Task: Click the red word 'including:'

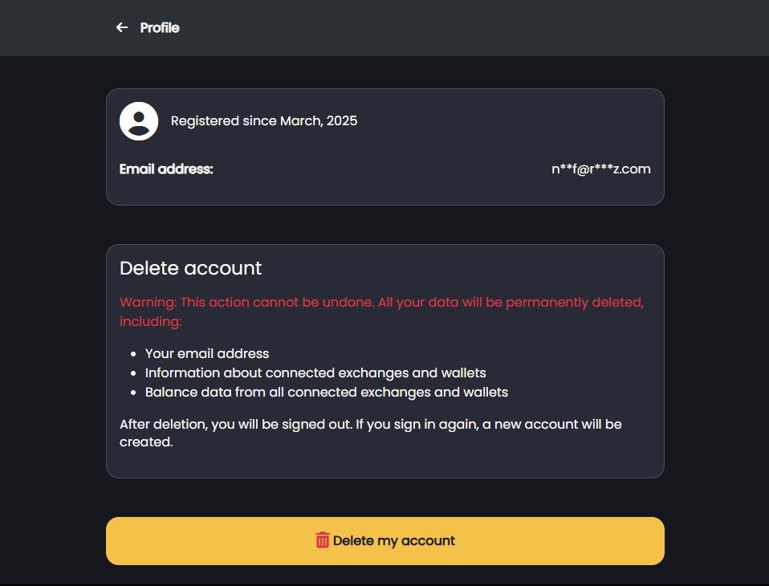Action: 151,321
